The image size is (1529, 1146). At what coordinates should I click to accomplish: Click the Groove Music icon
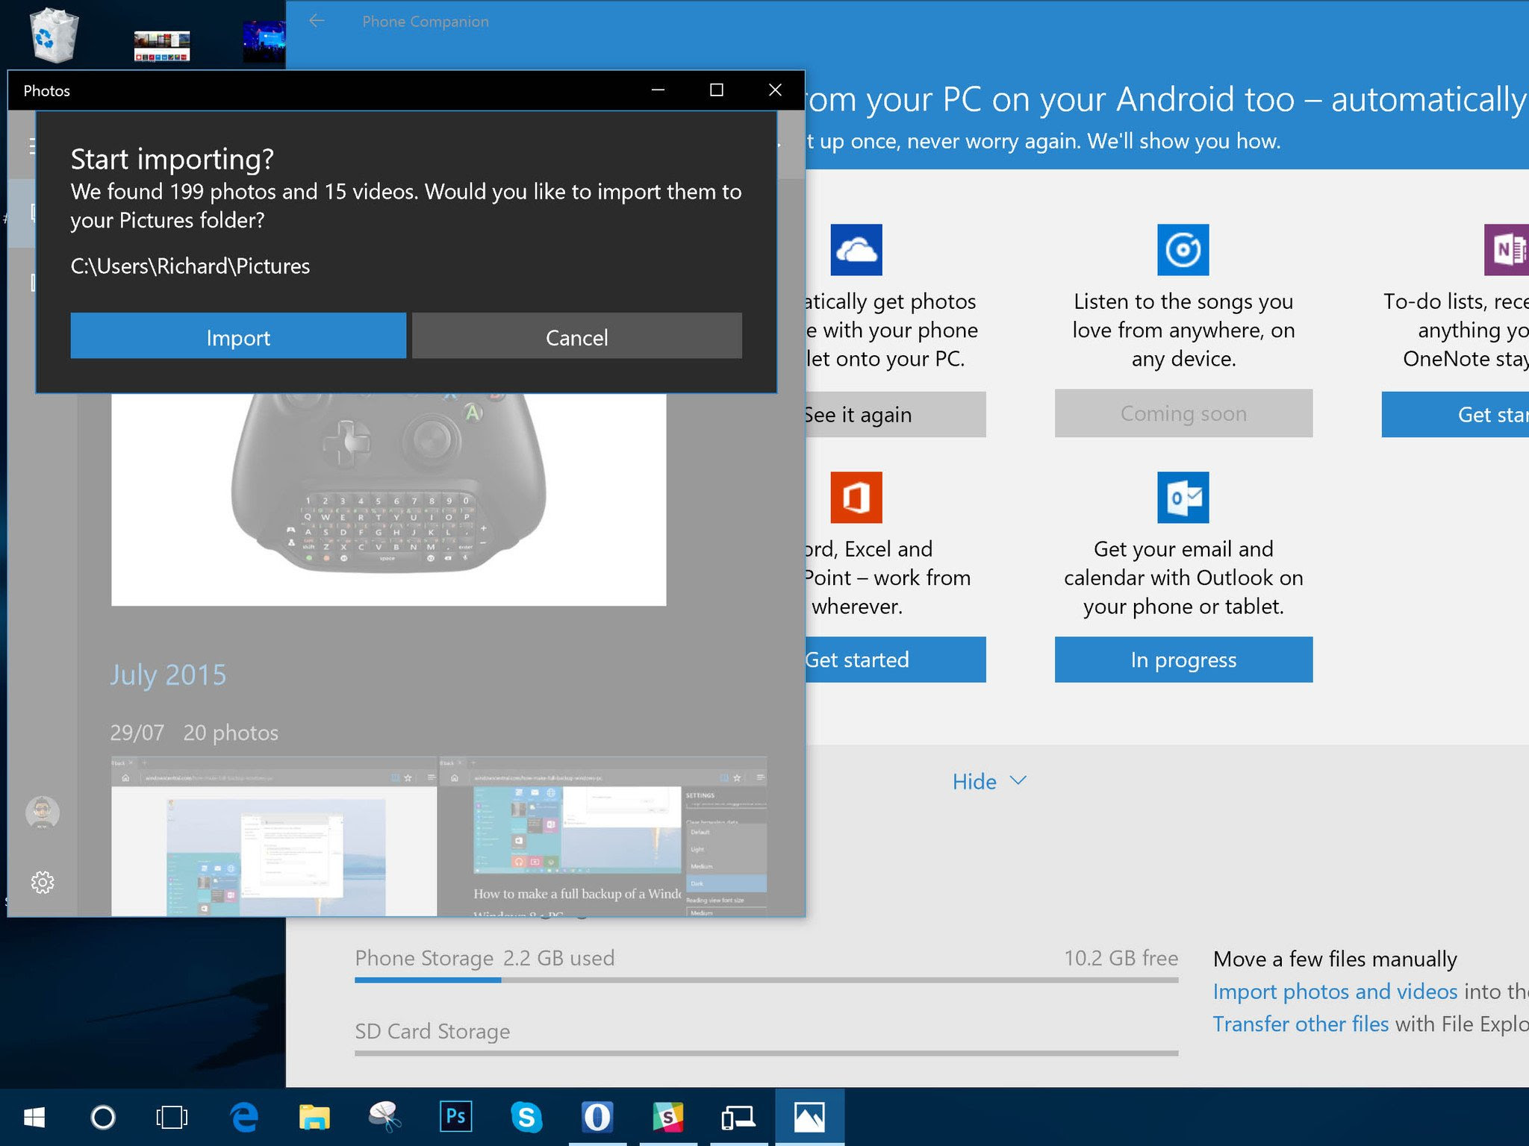click(x=1183, y=250)
